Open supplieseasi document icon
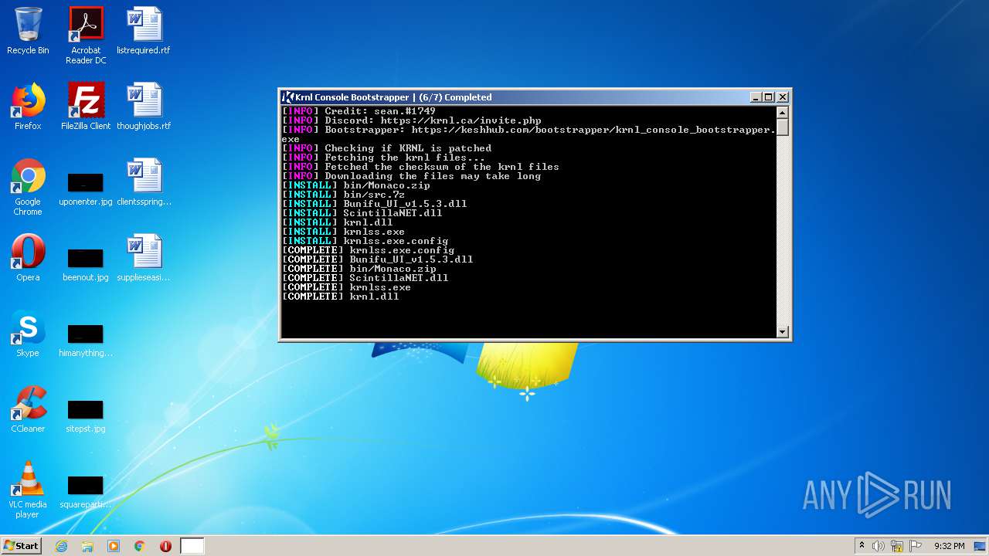 (144, 259)
